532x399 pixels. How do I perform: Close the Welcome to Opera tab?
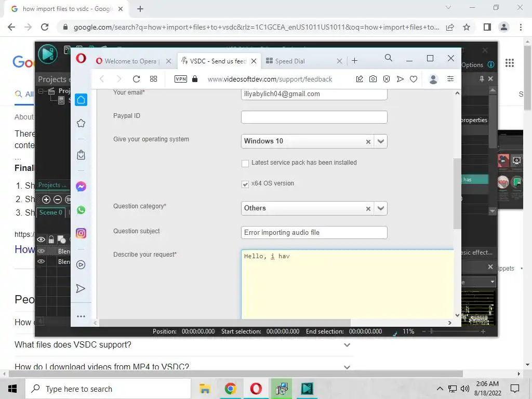click(x=169, y=61)
